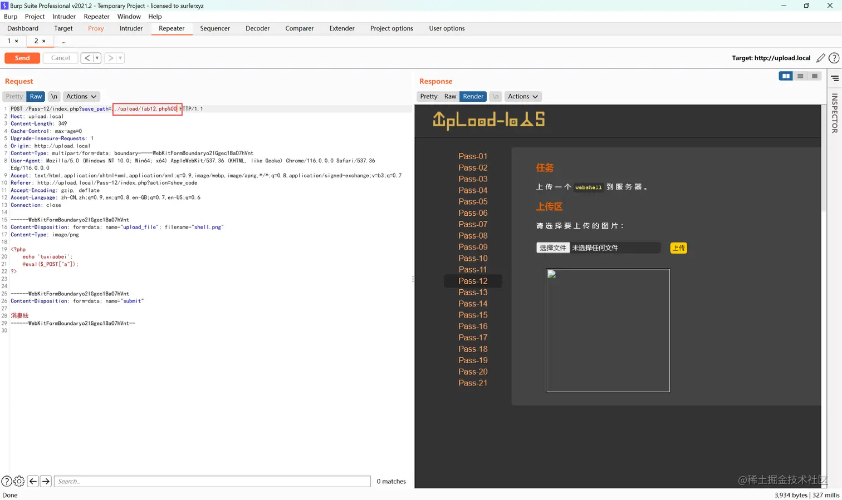Close Repeater tab 2
Image resolution: width=842 pixels, height=500 pixels.
44,41
